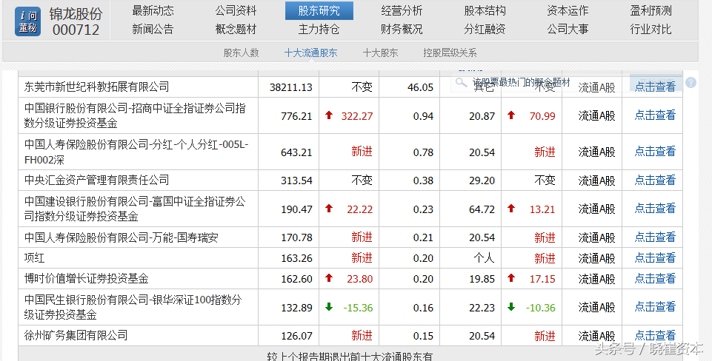Select shareholder name 徐州矿务集团有限公司
712x361 pixels.
point(76,336)
